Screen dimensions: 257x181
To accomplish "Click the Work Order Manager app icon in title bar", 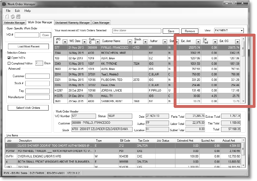I will [x=4, y=4].
